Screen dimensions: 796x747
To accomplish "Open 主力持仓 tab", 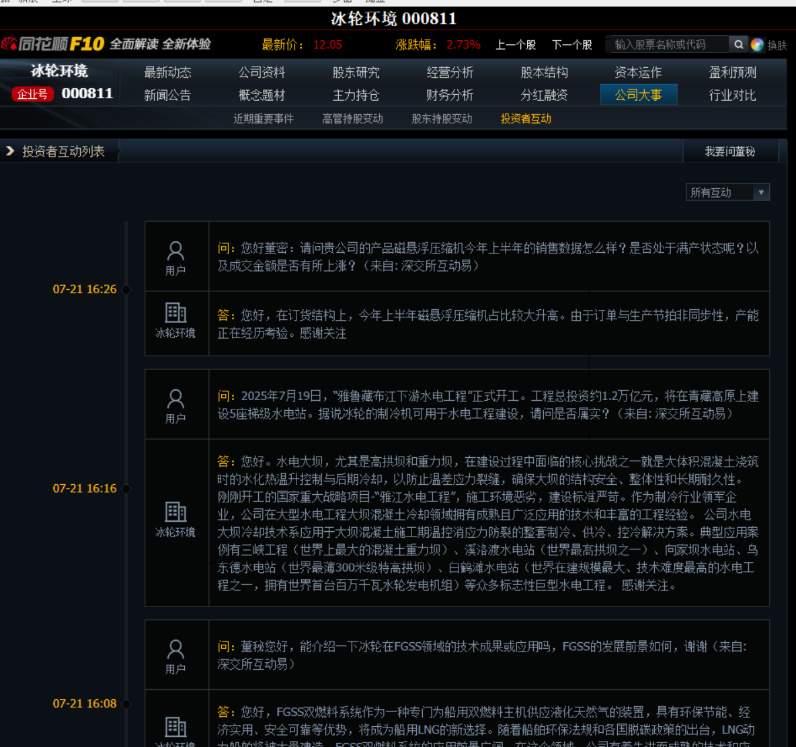I will point(356,95).
